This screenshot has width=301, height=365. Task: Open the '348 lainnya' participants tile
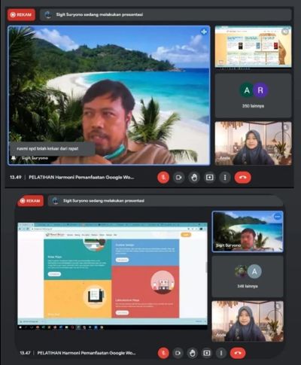pos(248,276)
